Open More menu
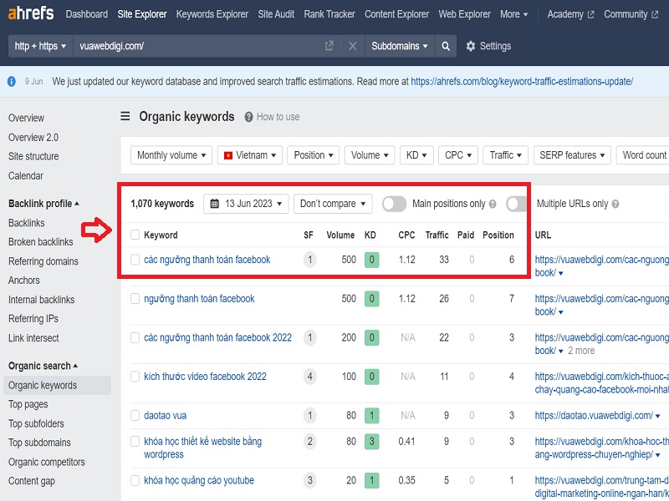Image resolution: width=669 pixels, height=501 pixels. (x=513, y=14)
